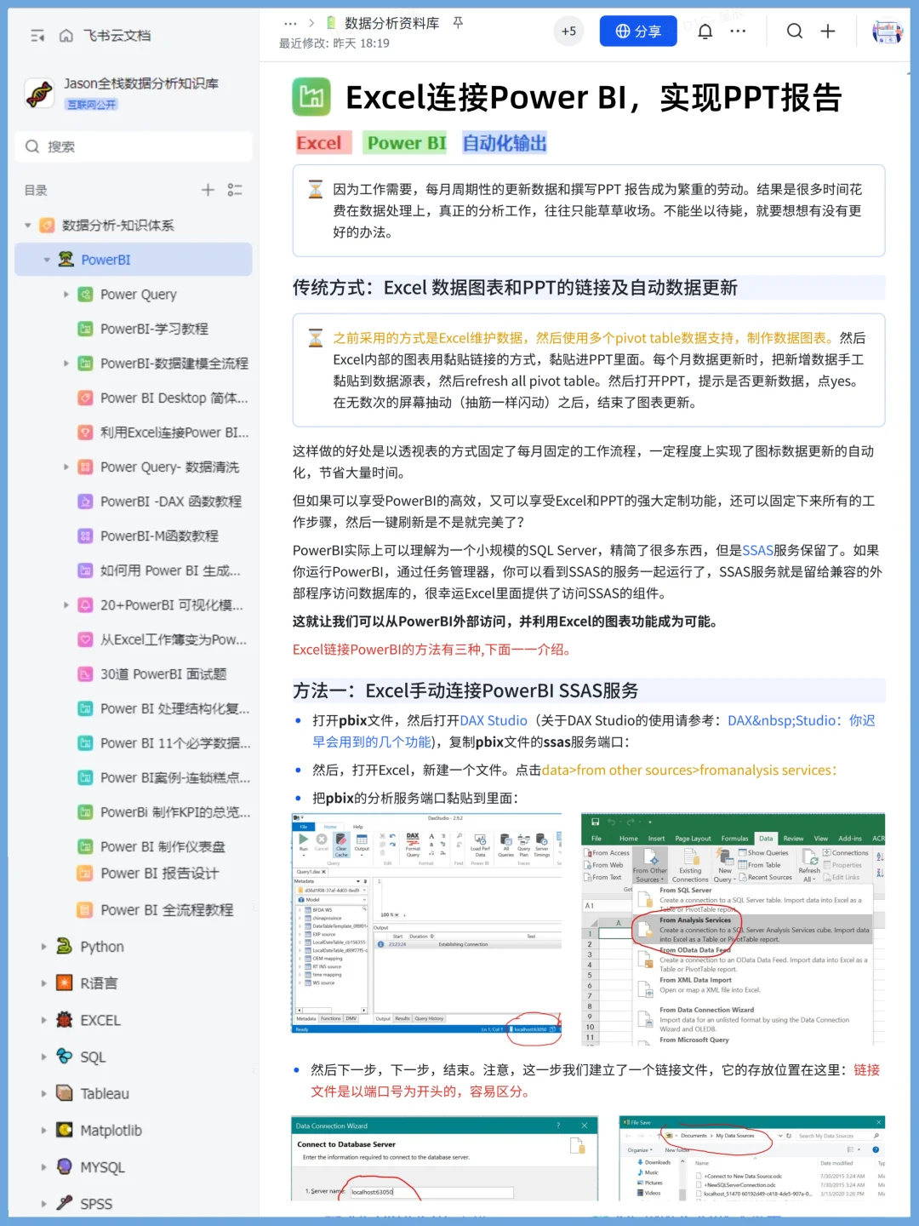Focus the 搜索 search field
The height and width of the screenshot is (1226, 919).
click(x=134, y=146)
